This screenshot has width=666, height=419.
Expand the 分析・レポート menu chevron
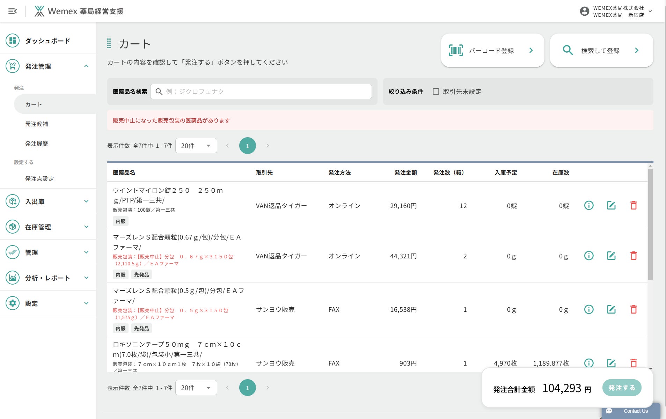86,278
